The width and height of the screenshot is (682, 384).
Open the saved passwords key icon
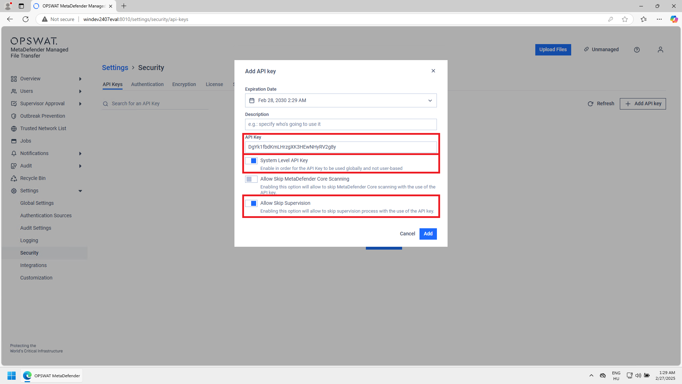click(611, 19)
